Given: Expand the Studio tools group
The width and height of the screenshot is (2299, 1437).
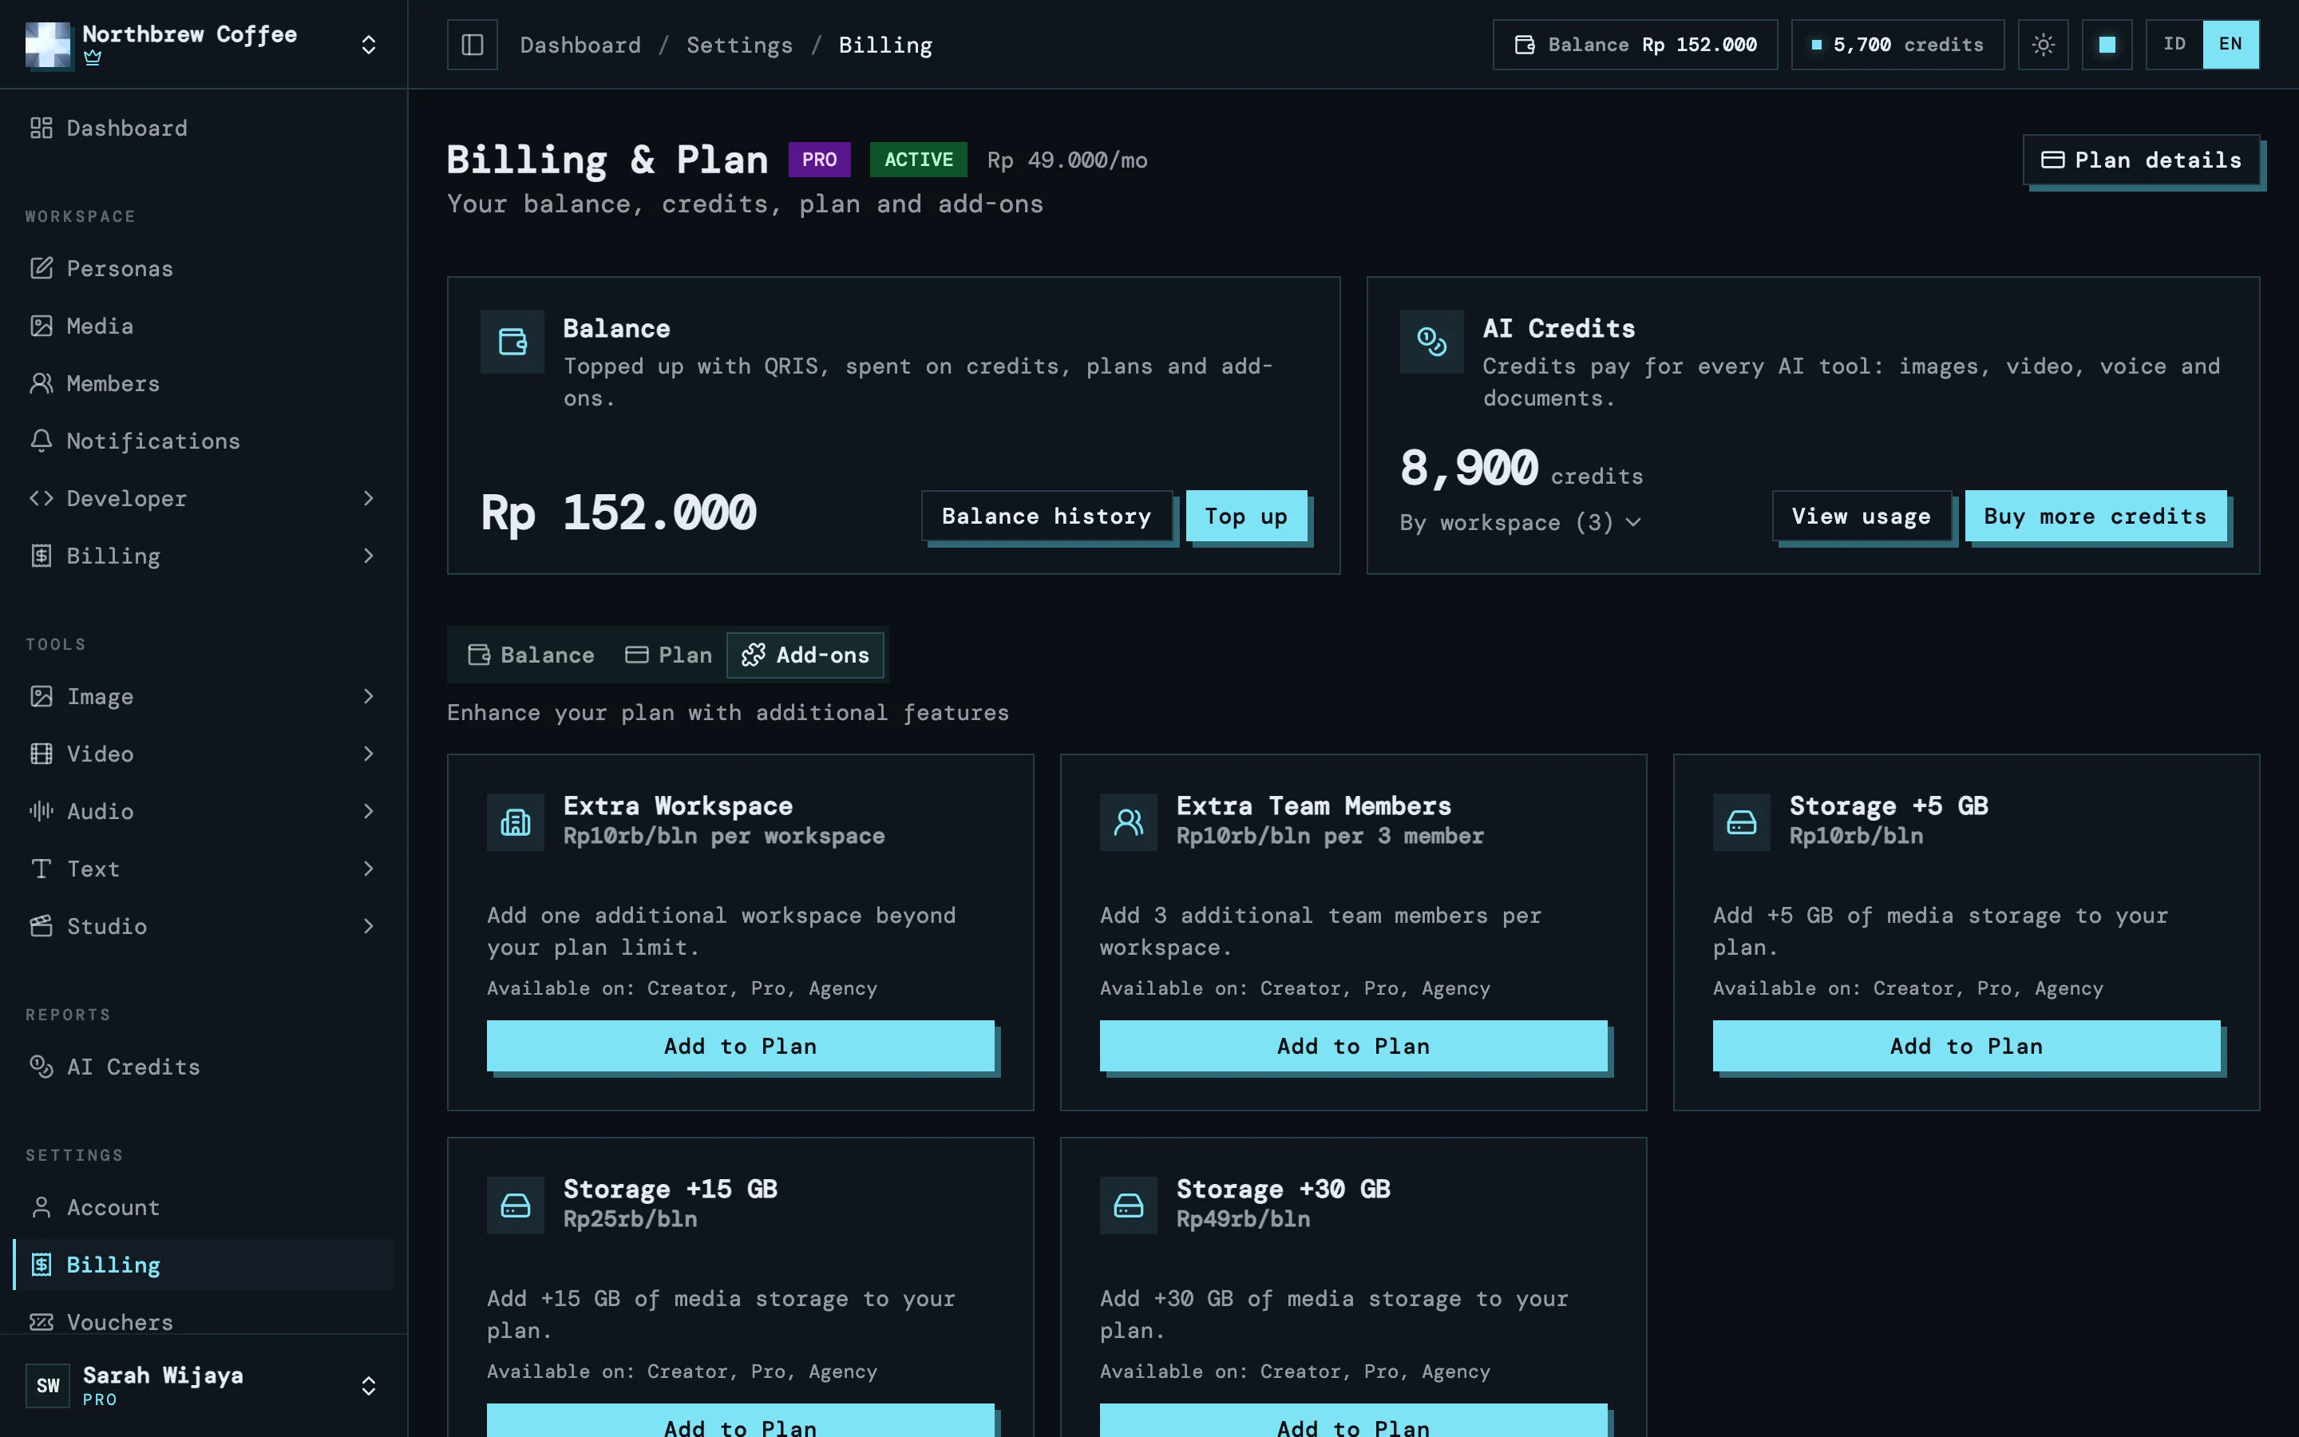Looking at the screenshot, I should point(204,927).
